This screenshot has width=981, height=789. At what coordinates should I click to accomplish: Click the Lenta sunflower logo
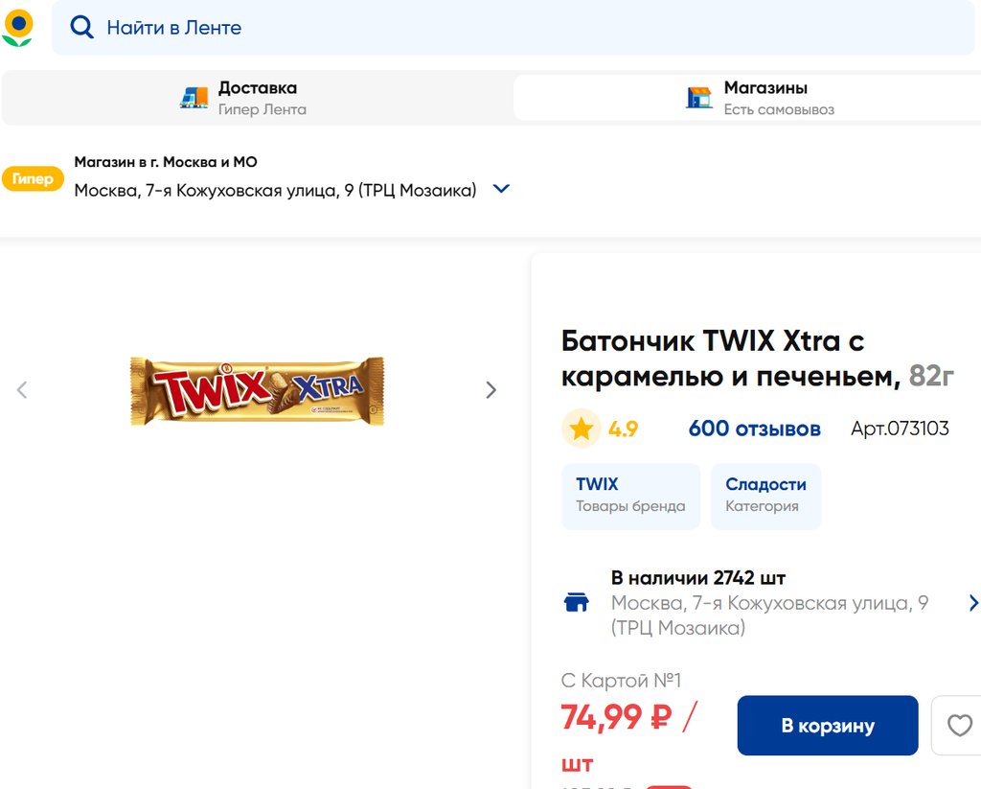coord(17,28)
